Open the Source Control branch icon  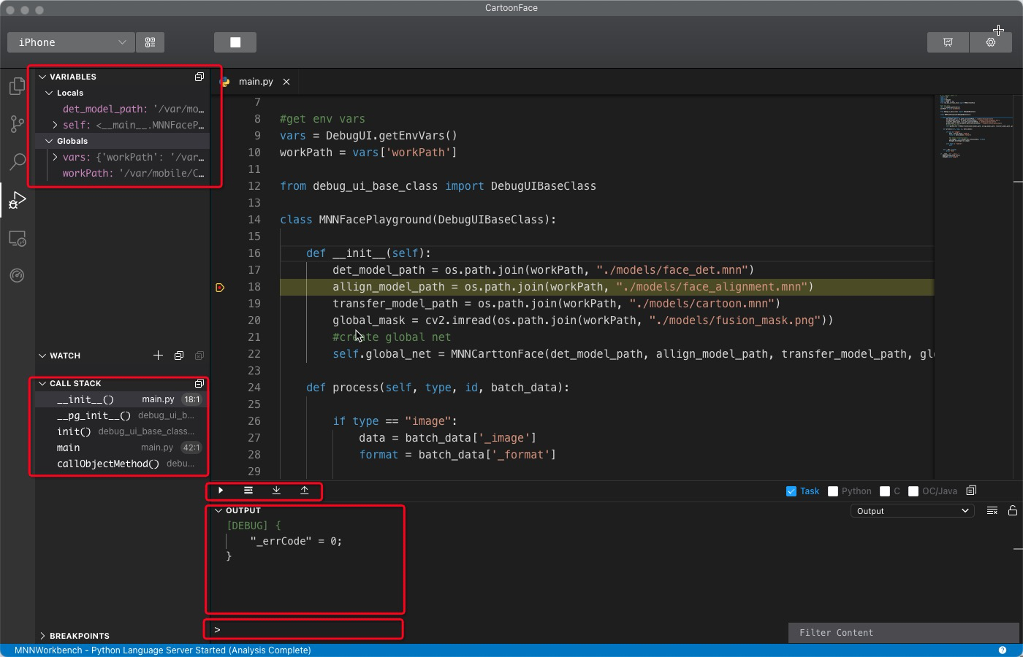click(17, 124)
